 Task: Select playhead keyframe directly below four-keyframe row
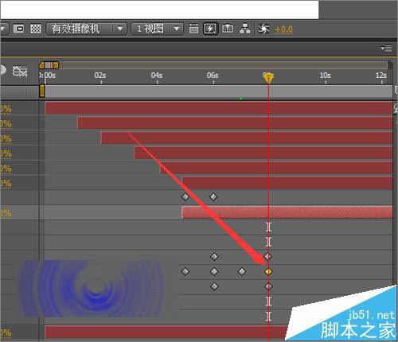(x=268, y=286)
